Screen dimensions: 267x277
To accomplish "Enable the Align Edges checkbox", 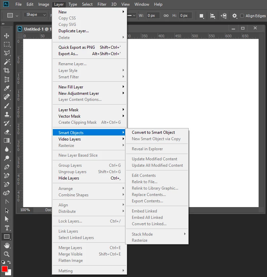I will tap(242, 16).
